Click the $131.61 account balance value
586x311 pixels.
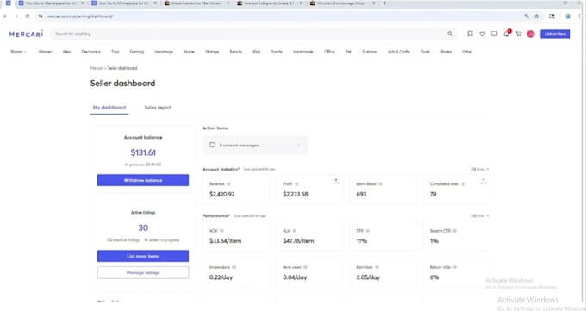tap(143, 152)
